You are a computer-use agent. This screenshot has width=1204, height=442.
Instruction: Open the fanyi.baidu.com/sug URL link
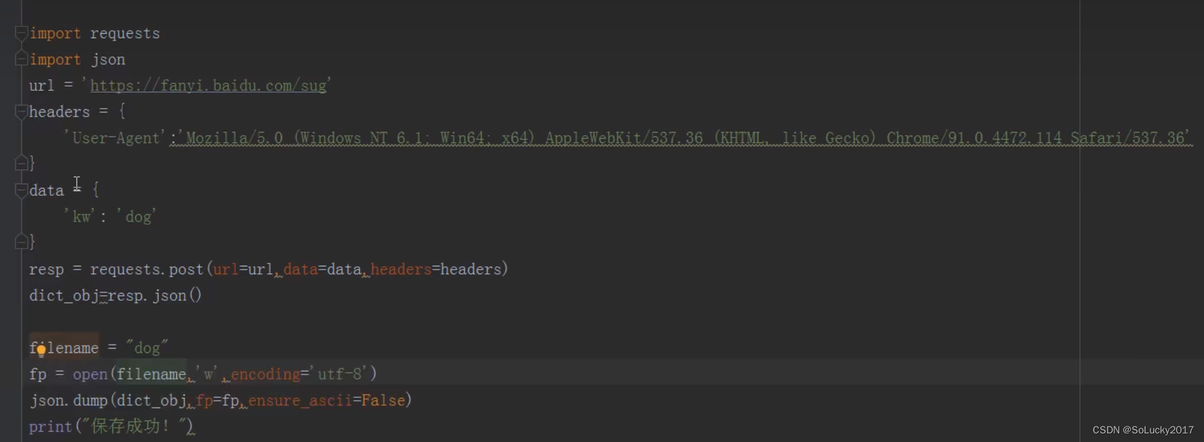(x=208, y=86)
